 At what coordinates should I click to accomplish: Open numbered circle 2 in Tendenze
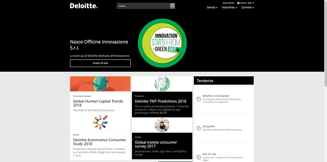198,128
